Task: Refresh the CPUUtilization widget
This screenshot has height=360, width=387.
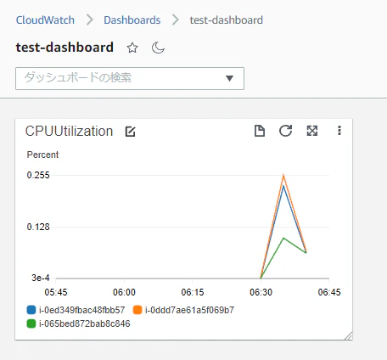Action: tap(285, 131)
